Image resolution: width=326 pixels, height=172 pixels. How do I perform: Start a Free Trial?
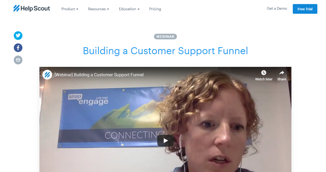pos(305,9)
